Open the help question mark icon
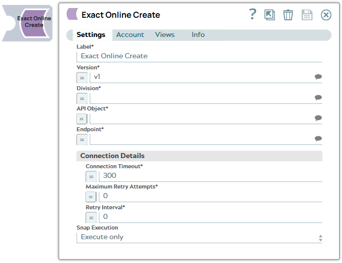This screenshot has width=342, height=263. tap(253, 14)
